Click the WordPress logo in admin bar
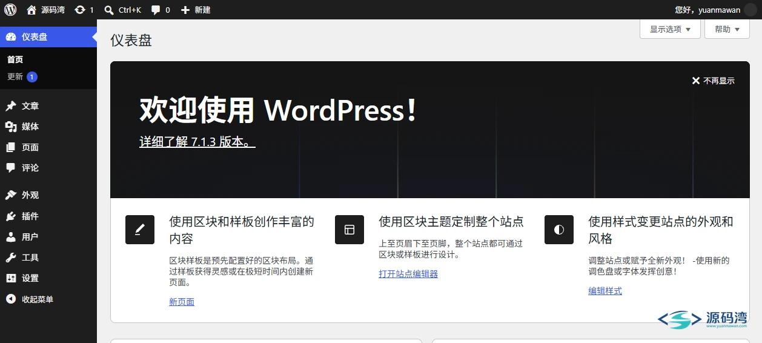This screenshot has height=343, width=762. pos(10,10)
